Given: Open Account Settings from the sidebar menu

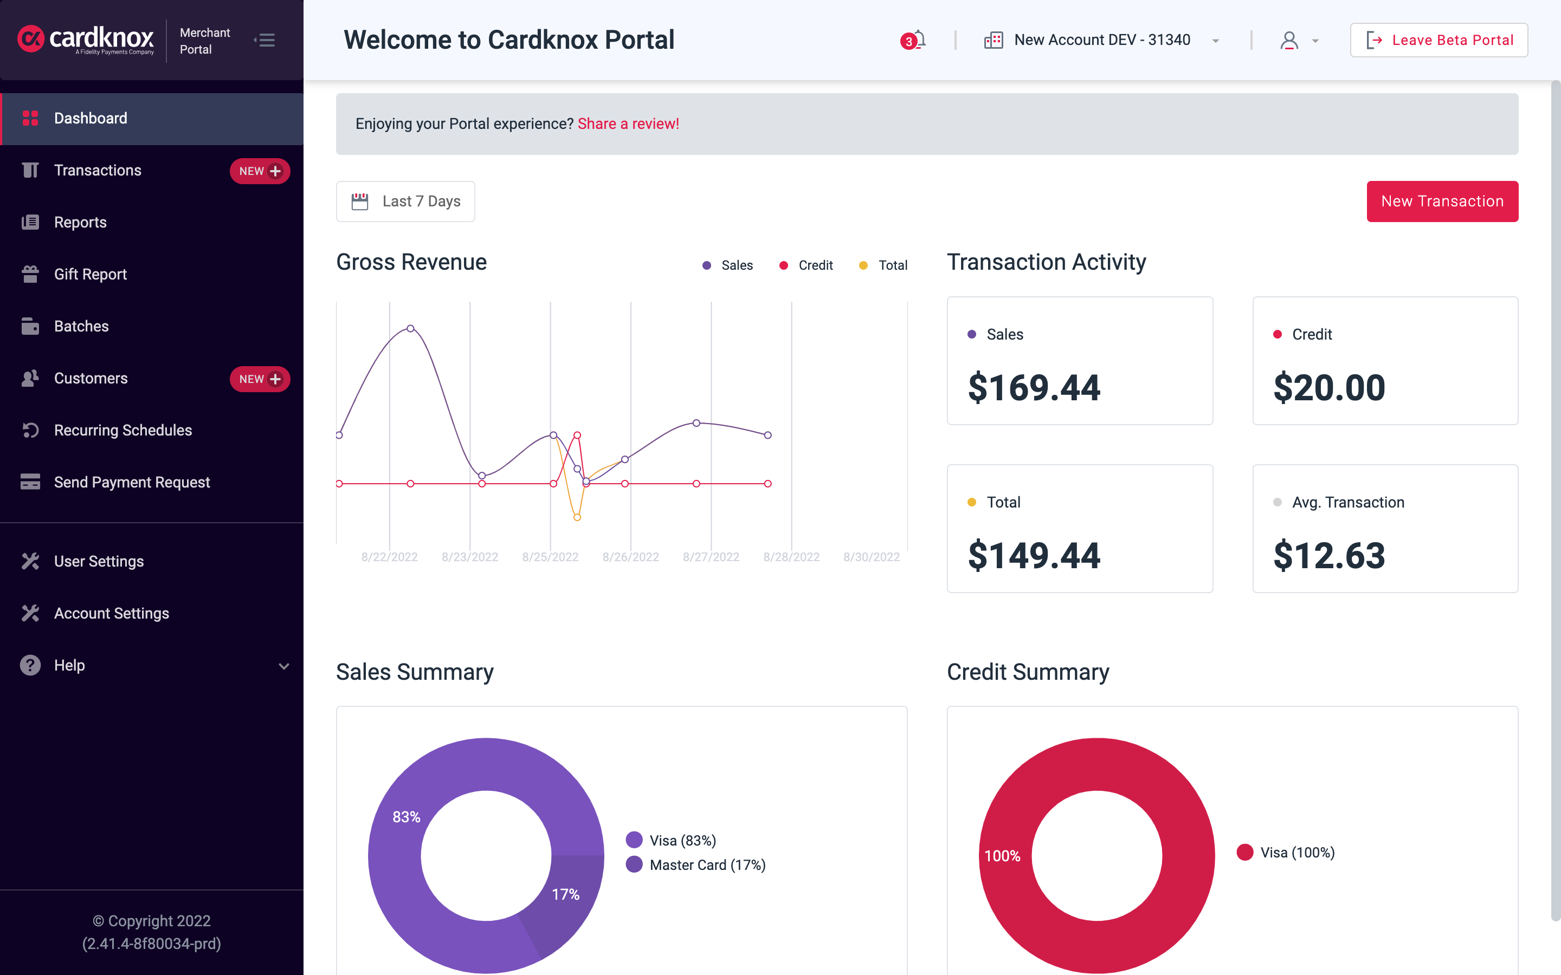Looking at the screenshot, I should click(111, 613).
